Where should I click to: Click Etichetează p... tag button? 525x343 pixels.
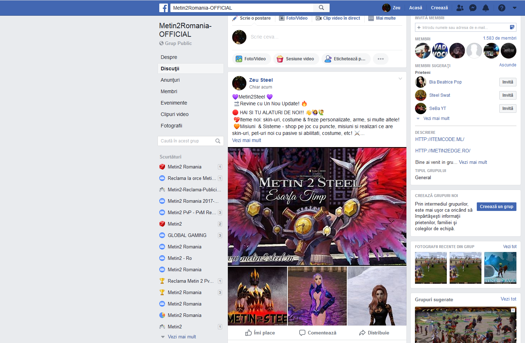coord(345,59)
